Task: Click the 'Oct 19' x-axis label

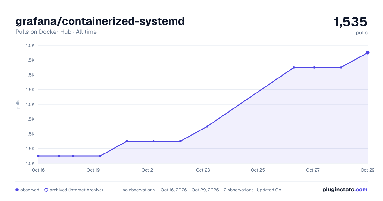Action: [x=93, y=170]
